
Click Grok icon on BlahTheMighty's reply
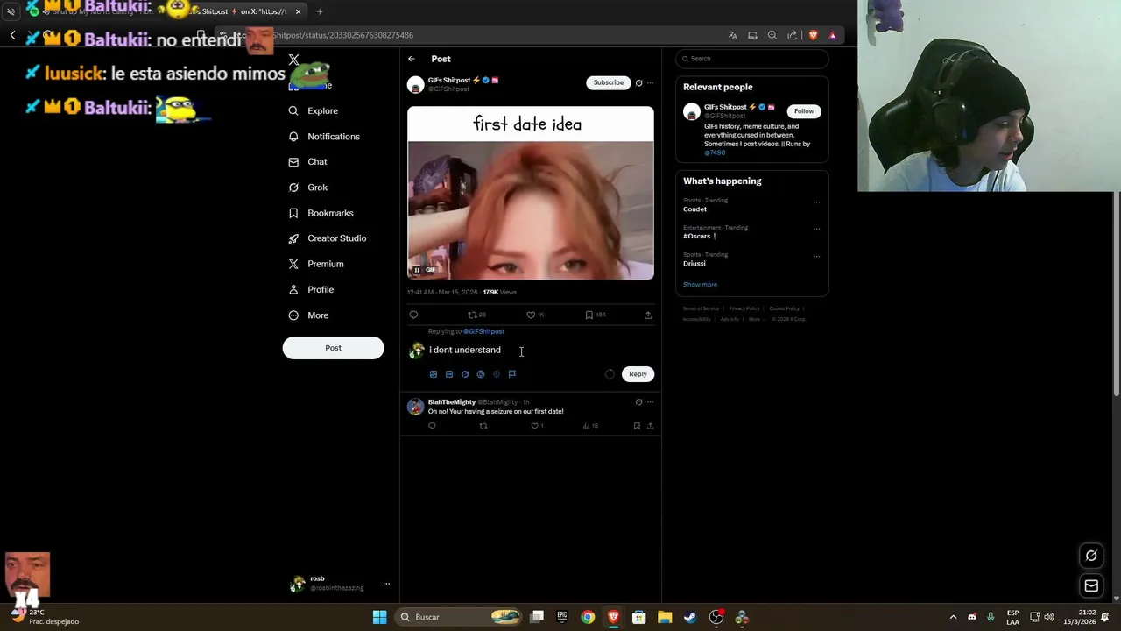(x=638, y=402)
